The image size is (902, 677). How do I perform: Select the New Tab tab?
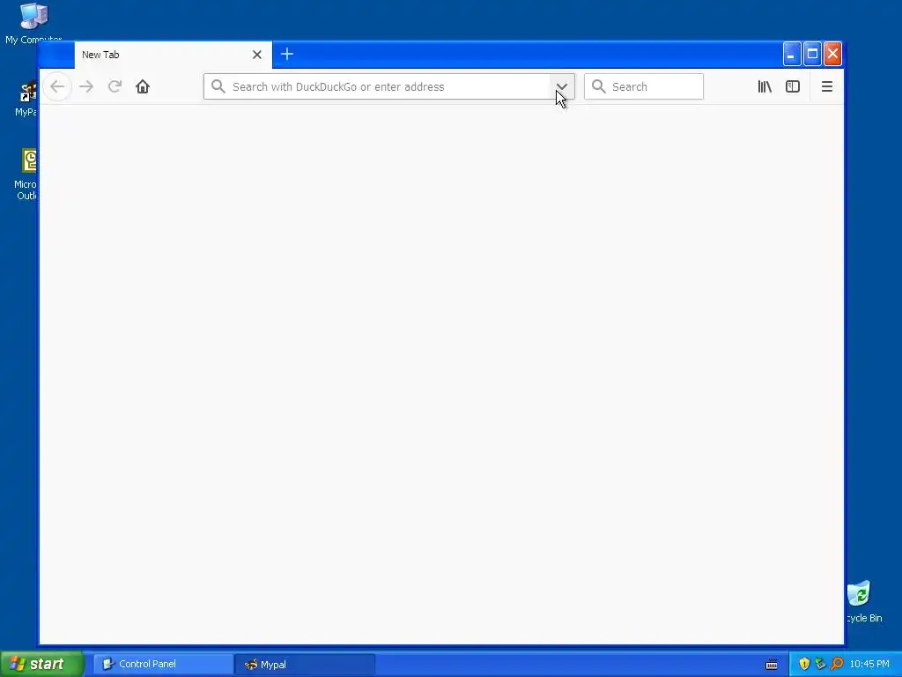click(x=173, y=55)
